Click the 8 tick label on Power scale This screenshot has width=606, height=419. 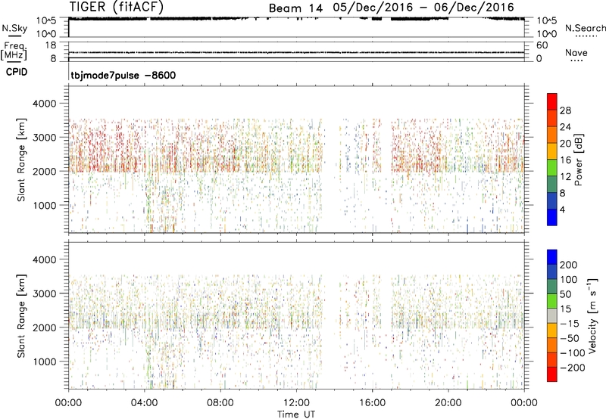(x=562, y=193)
